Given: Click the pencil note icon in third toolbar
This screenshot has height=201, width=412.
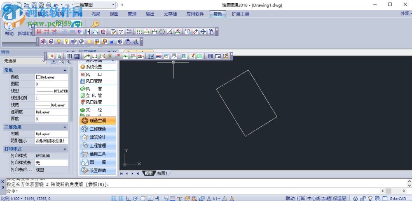Looking at the screenshot, I should point(192,56).
